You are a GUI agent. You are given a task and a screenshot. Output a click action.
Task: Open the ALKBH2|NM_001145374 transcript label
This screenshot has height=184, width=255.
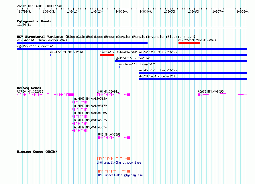tap(91, 127)
